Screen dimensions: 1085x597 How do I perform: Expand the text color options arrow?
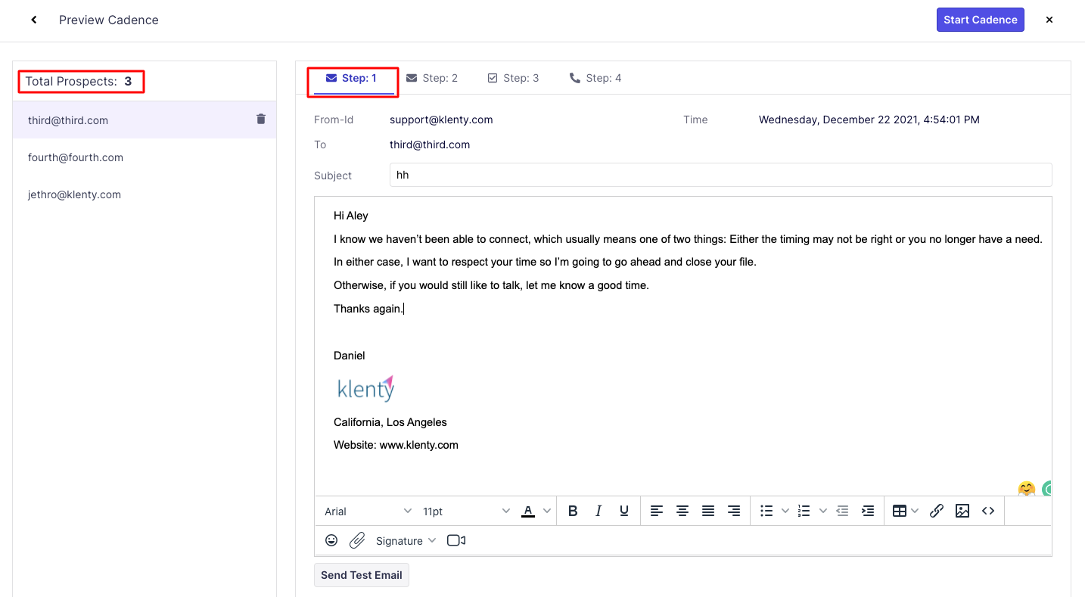[x=546, y=511]
